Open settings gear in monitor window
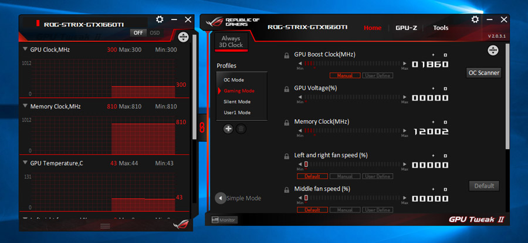 (x=160, y=19)
